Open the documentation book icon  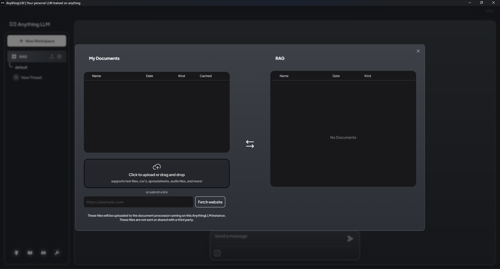[x=30, y=253]
